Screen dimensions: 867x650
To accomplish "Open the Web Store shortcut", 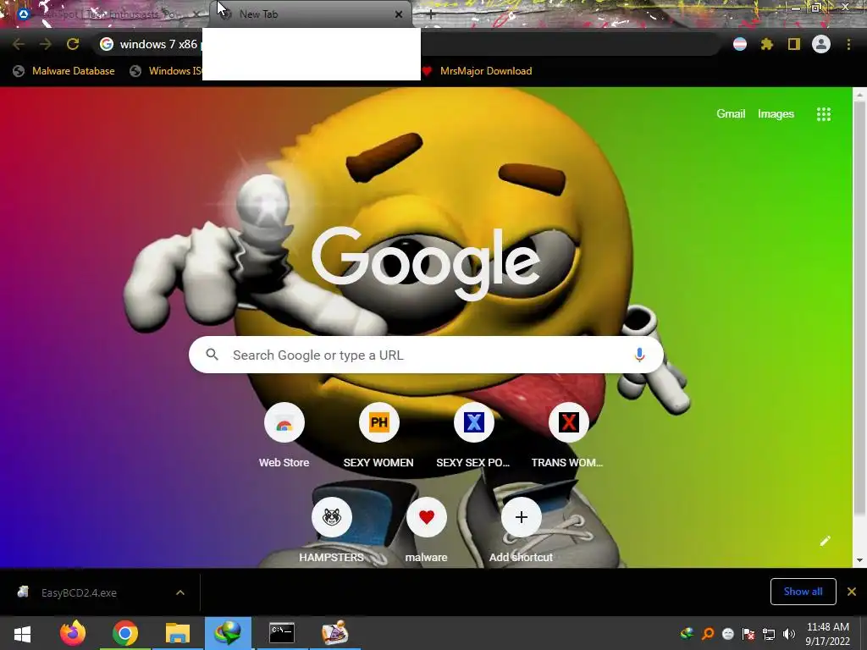I will pyautogui.click(x=284, y=436).
